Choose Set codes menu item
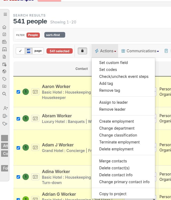 (108, 70)
